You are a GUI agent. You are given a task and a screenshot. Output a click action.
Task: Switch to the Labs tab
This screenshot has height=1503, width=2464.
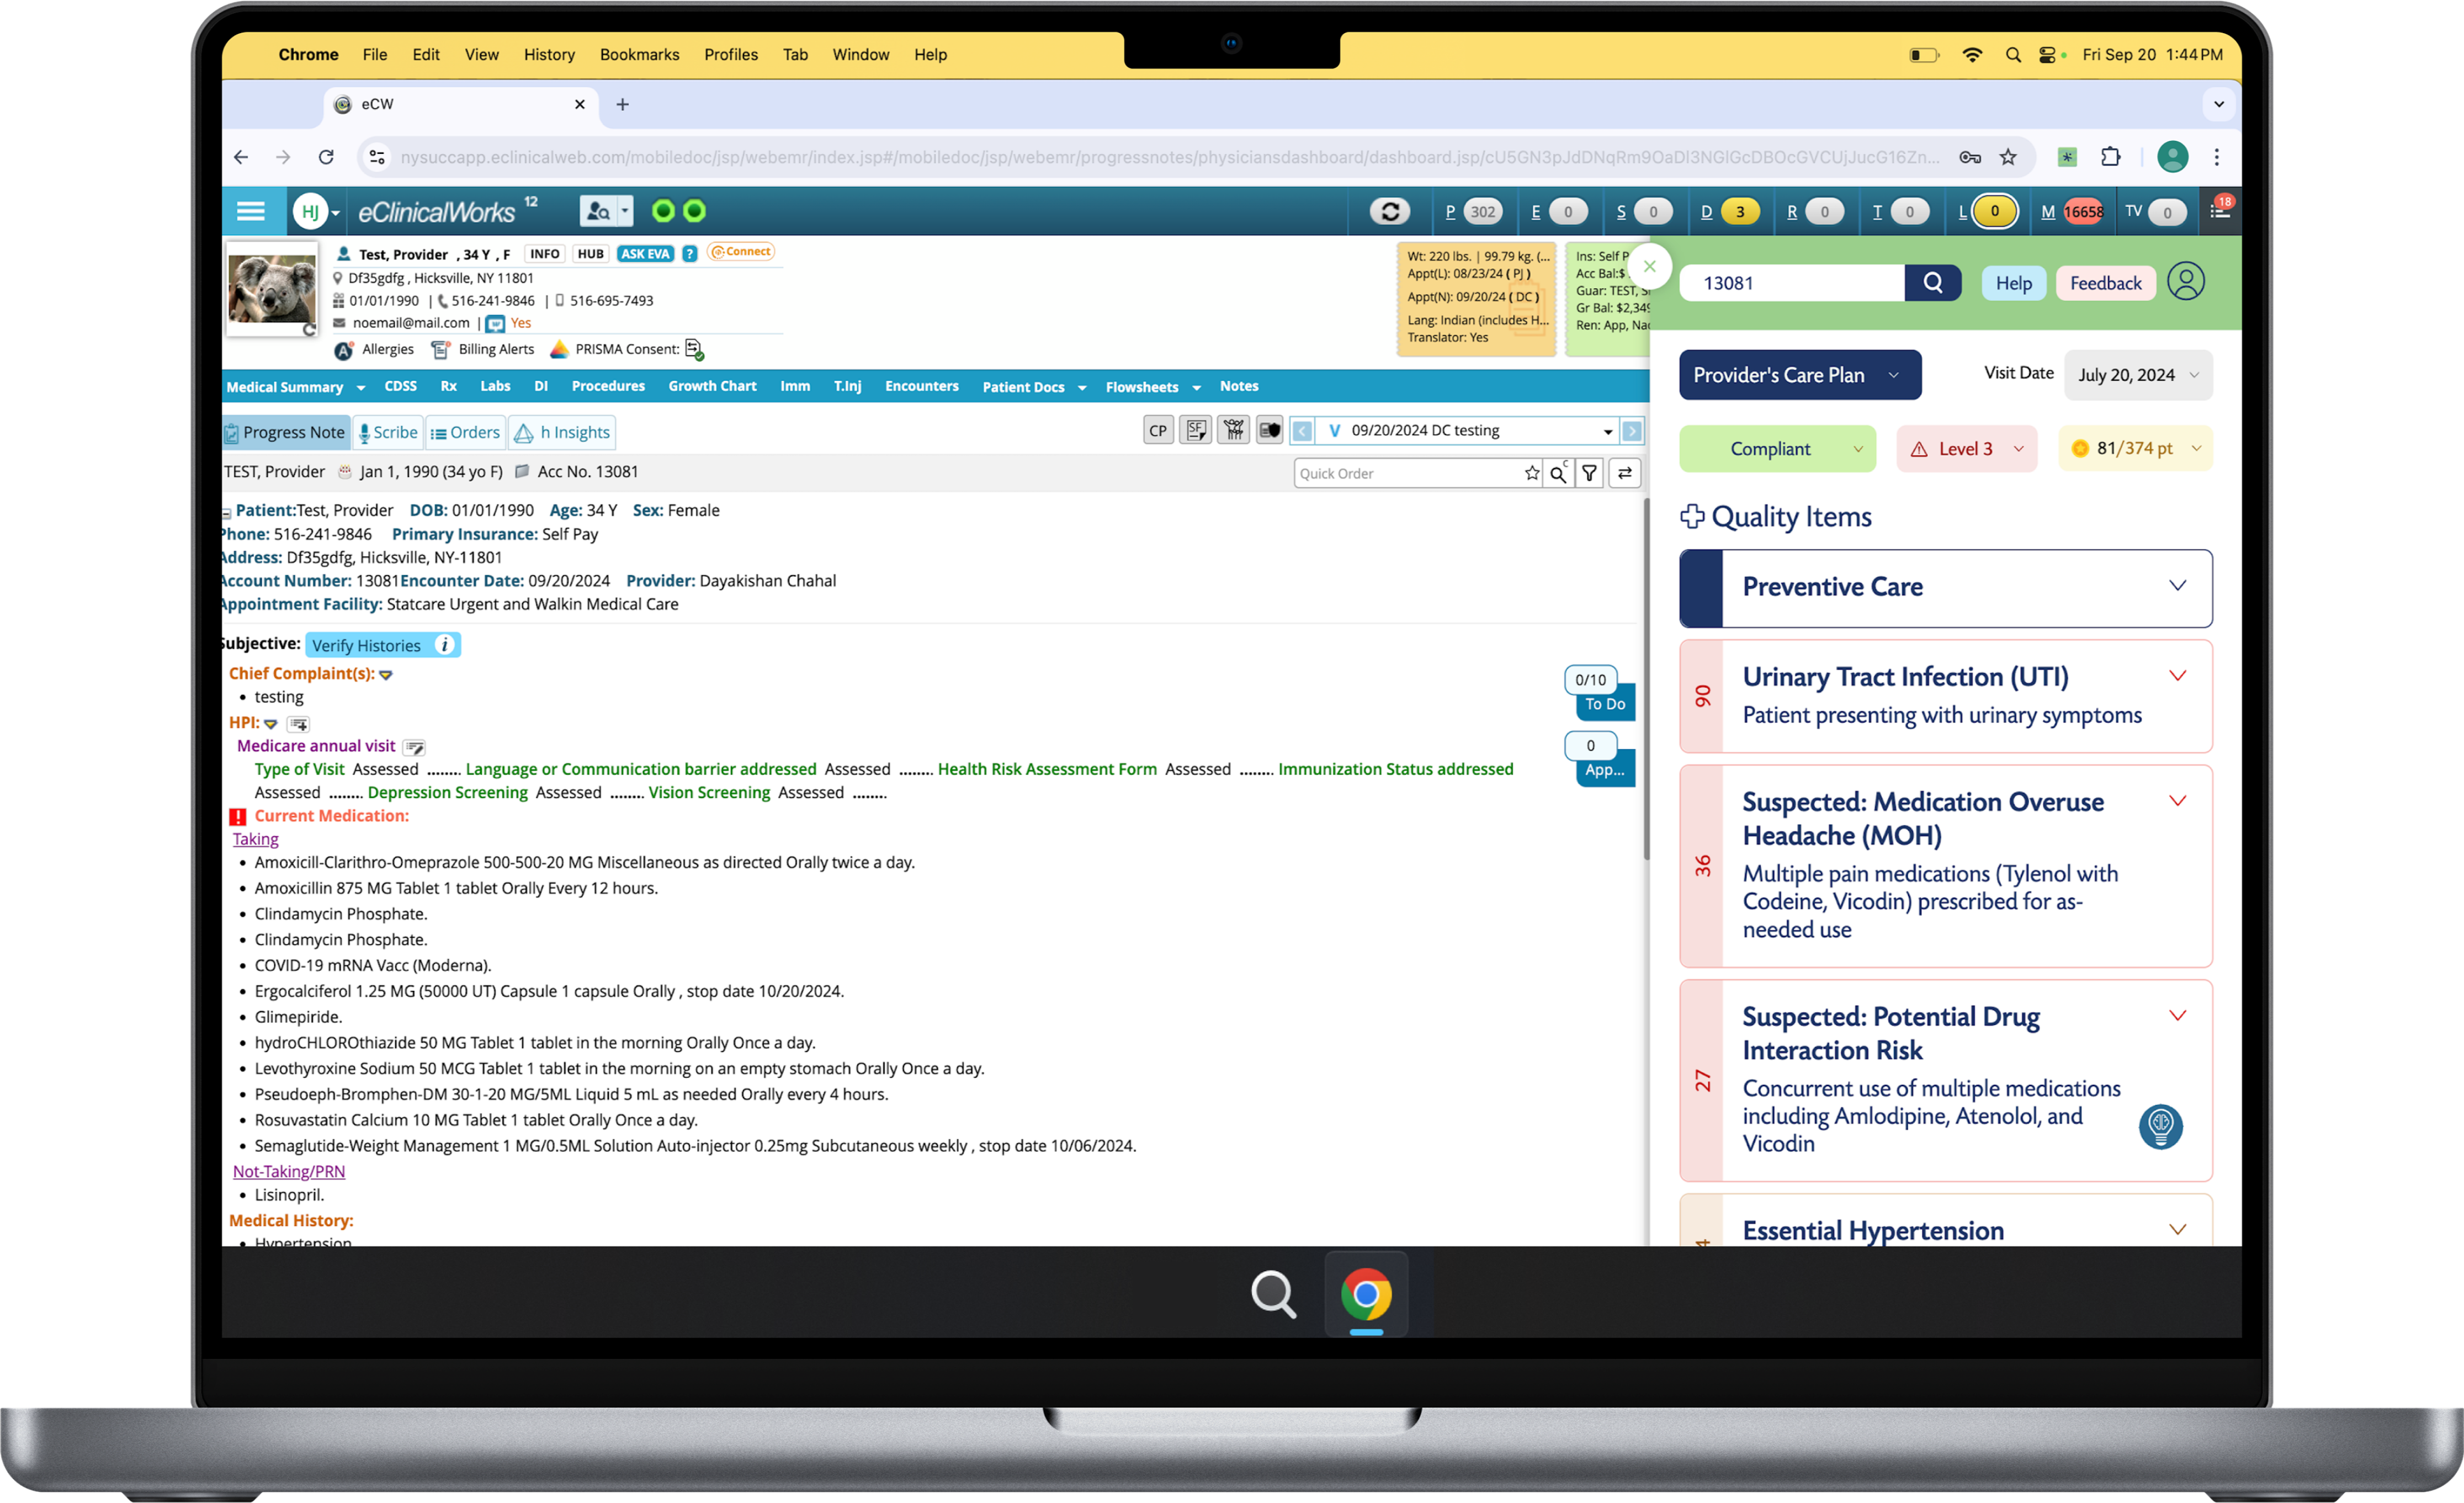(495, 386)
